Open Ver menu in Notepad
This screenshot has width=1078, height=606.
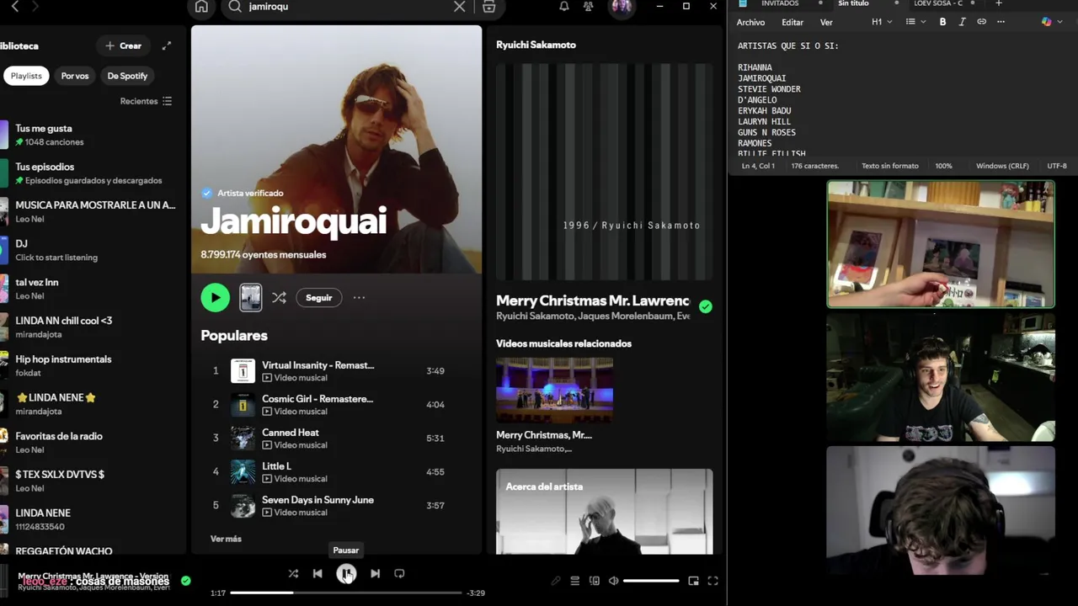[x=826, y=22]
